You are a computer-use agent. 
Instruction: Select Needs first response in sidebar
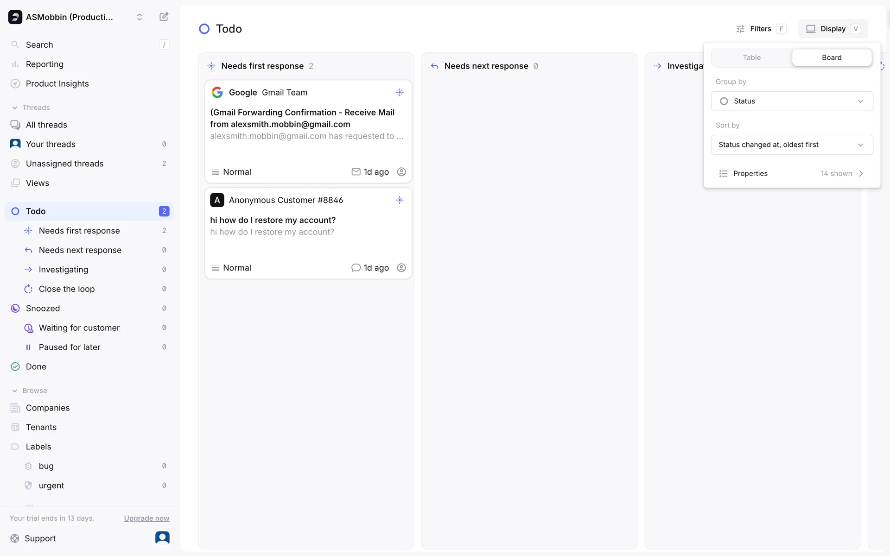tap(79, 231)
